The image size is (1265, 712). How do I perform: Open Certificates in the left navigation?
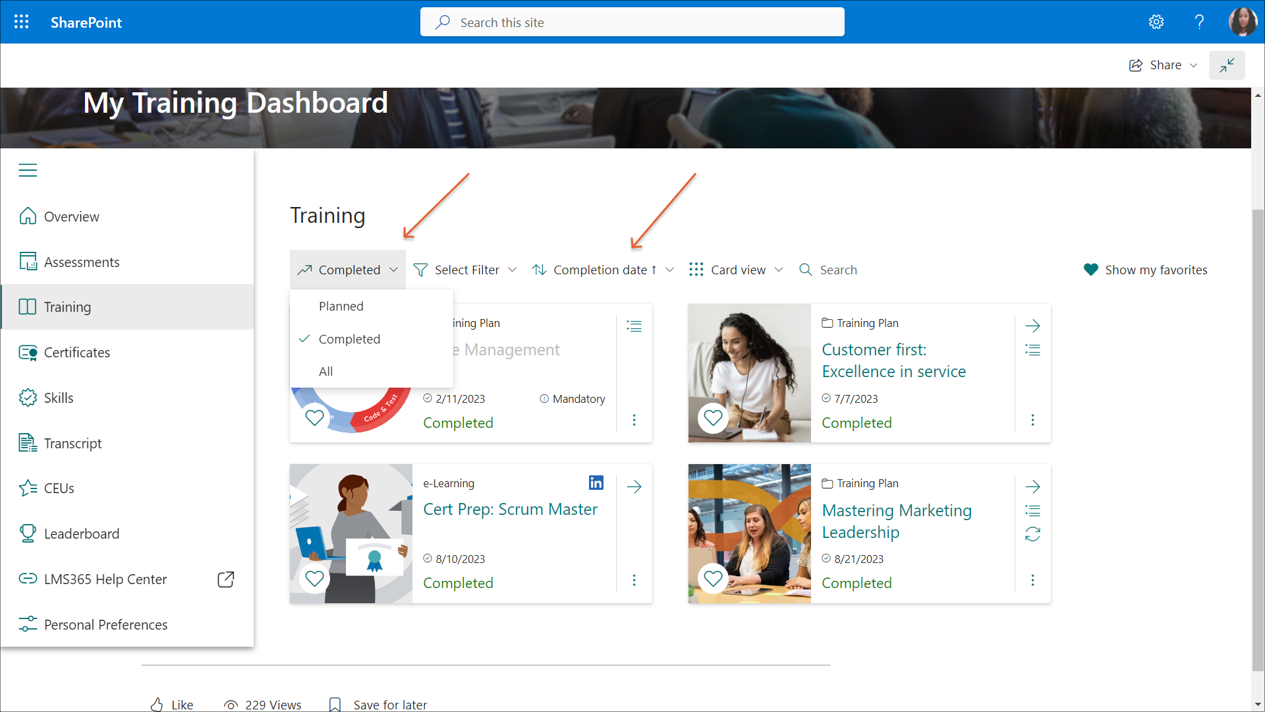tap(76, 352)
